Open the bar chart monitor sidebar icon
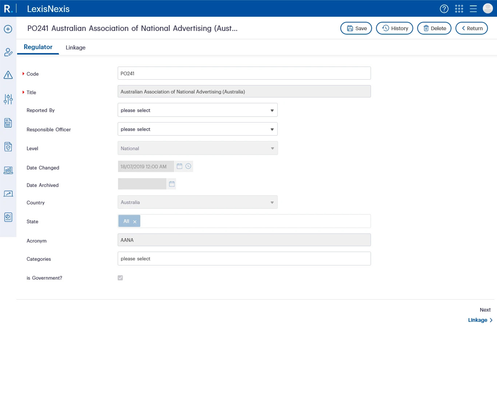Screen dimensions: 497x397 (8, 170)
